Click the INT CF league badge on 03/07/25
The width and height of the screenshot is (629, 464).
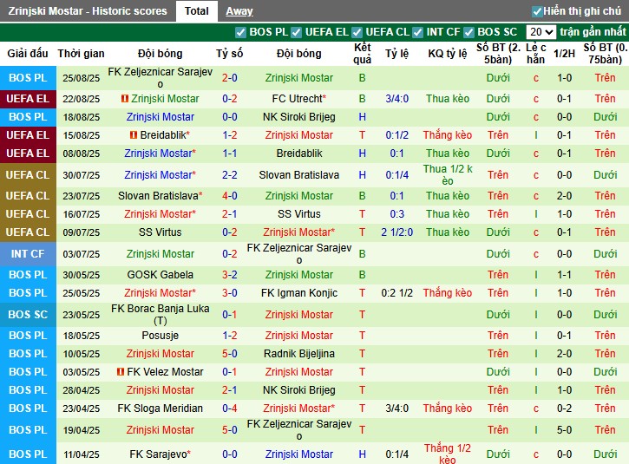tap(28, 254)
